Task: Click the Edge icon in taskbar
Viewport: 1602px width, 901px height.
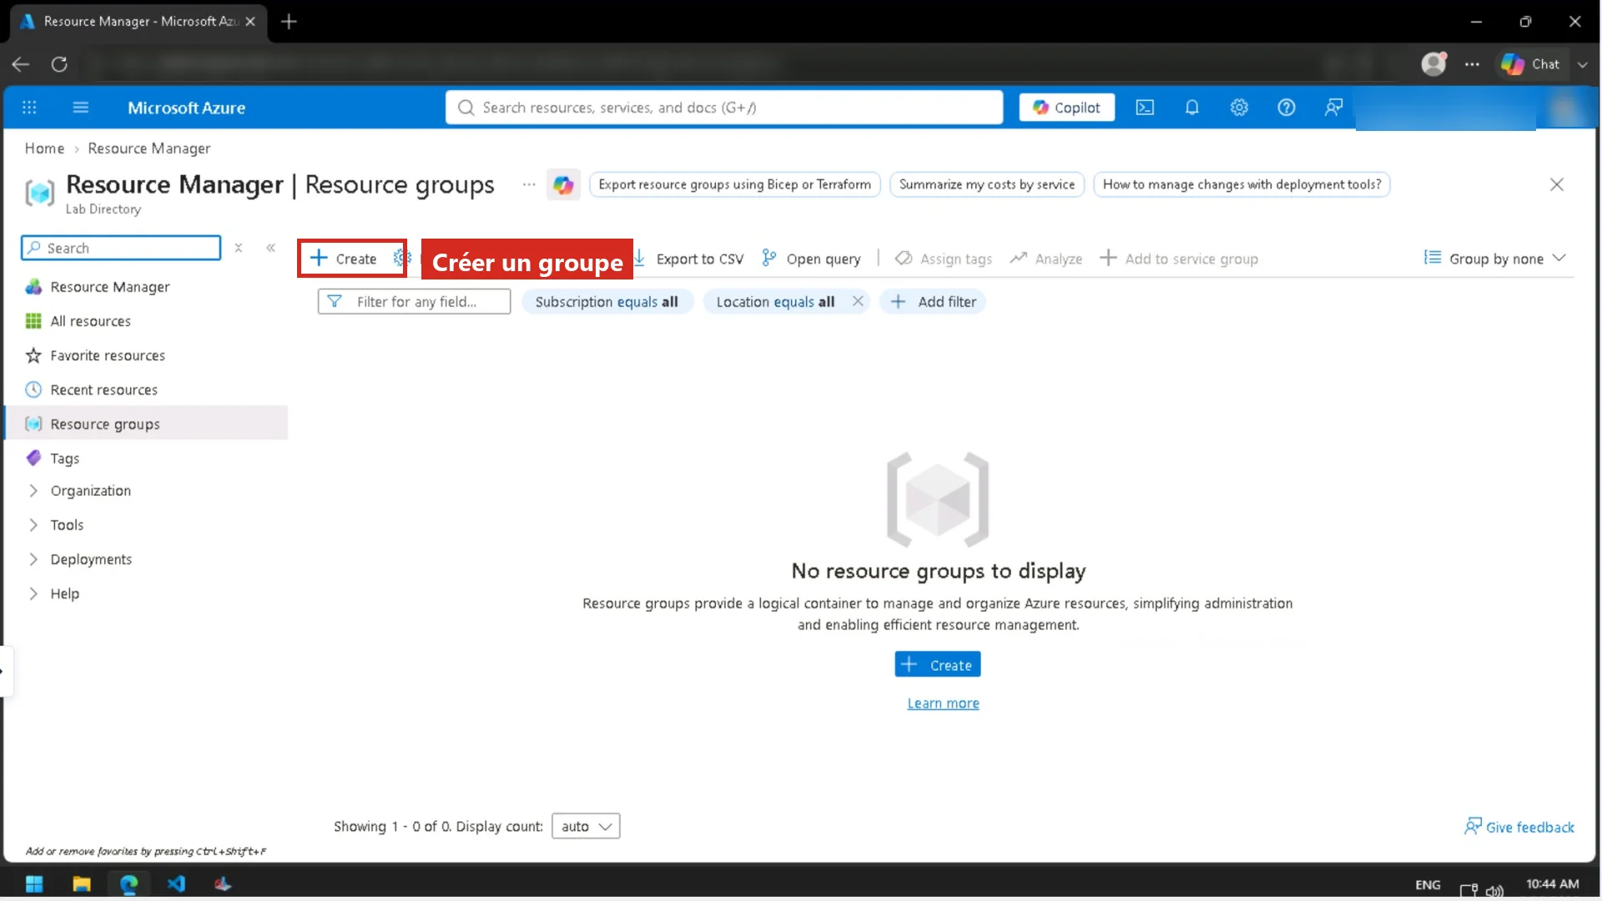Action: pyautogui.click(x=128, y=884)
